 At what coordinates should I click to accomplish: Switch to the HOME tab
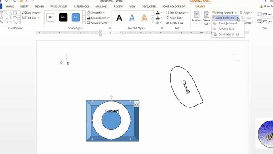coord(9,6)
